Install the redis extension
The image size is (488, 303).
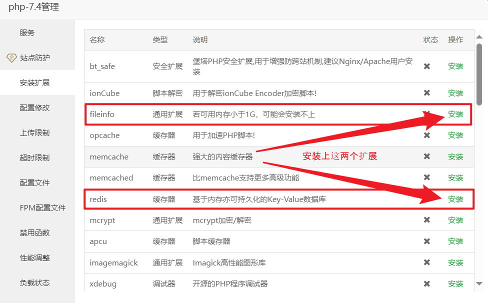tap(455, 199)
